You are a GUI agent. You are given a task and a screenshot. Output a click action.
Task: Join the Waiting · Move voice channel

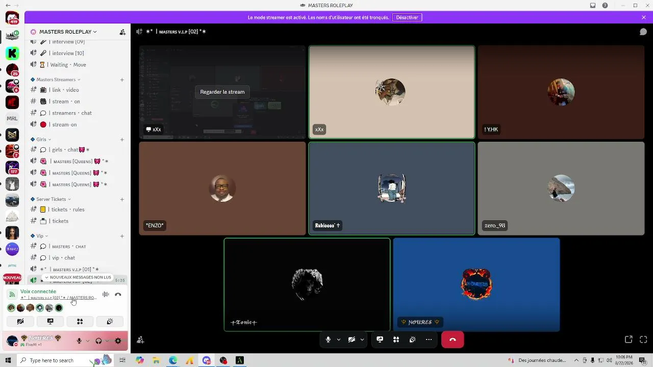[x=78, y=65]
